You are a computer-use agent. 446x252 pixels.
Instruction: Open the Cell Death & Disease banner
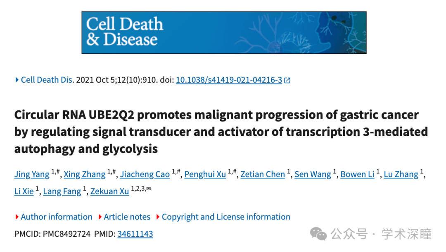[224, 33]
